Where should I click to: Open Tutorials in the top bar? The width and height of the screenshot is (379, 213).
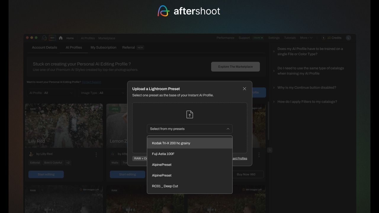pos(290,38)
